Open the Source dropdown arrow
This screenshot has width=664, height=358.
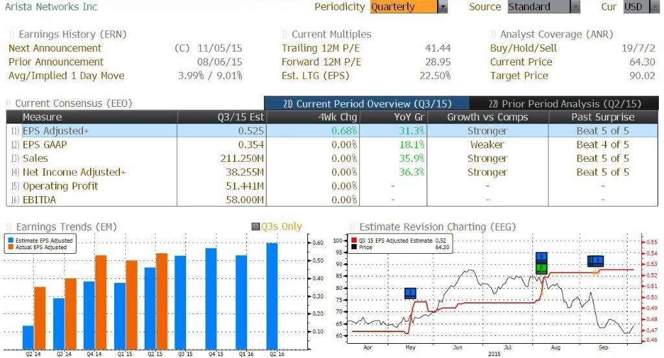pyautogui.click(x=575, y=6)
